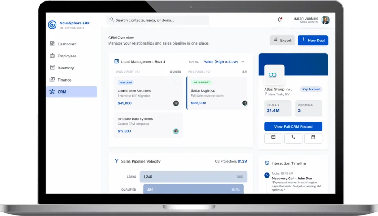Viewport: 378px width, 216px height.
Task: Open the Stellar Logistics proposal card
Action: [x=217, y=93]
